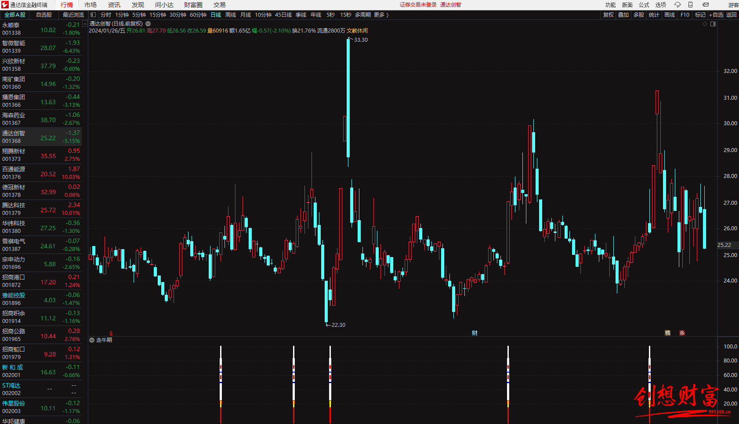This screenshot has width=739, height=424.
Task: Select the 最近浏览 list tab
Action: 73,15
